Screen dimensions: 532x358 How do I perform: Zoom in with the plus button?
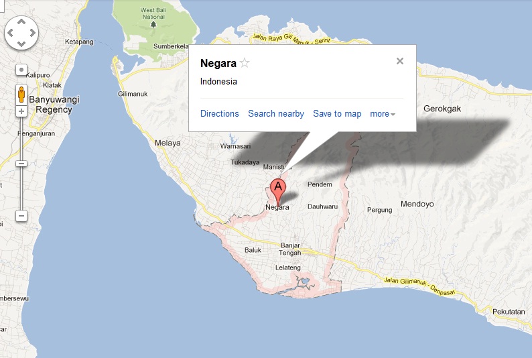click(x=21, y=111)
